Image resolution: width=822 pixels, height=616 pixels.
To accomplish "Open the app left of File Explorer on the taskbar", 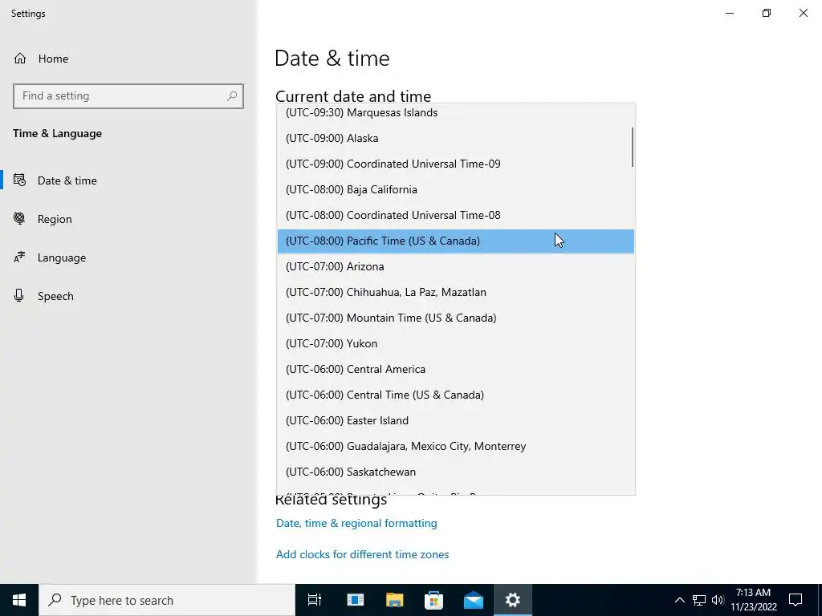I will 355,600.
